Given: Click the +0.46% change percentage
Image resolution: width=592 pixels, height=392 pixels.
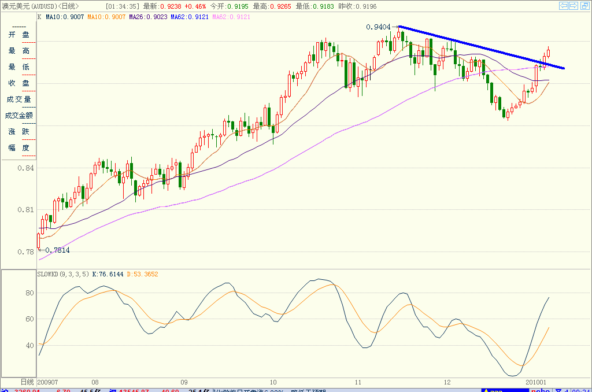Looking at the screenshot, I should point(195,6).
